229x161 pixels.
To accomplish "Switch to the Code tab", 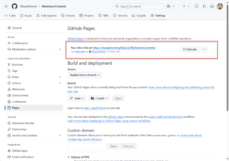I will pos(10,15).
